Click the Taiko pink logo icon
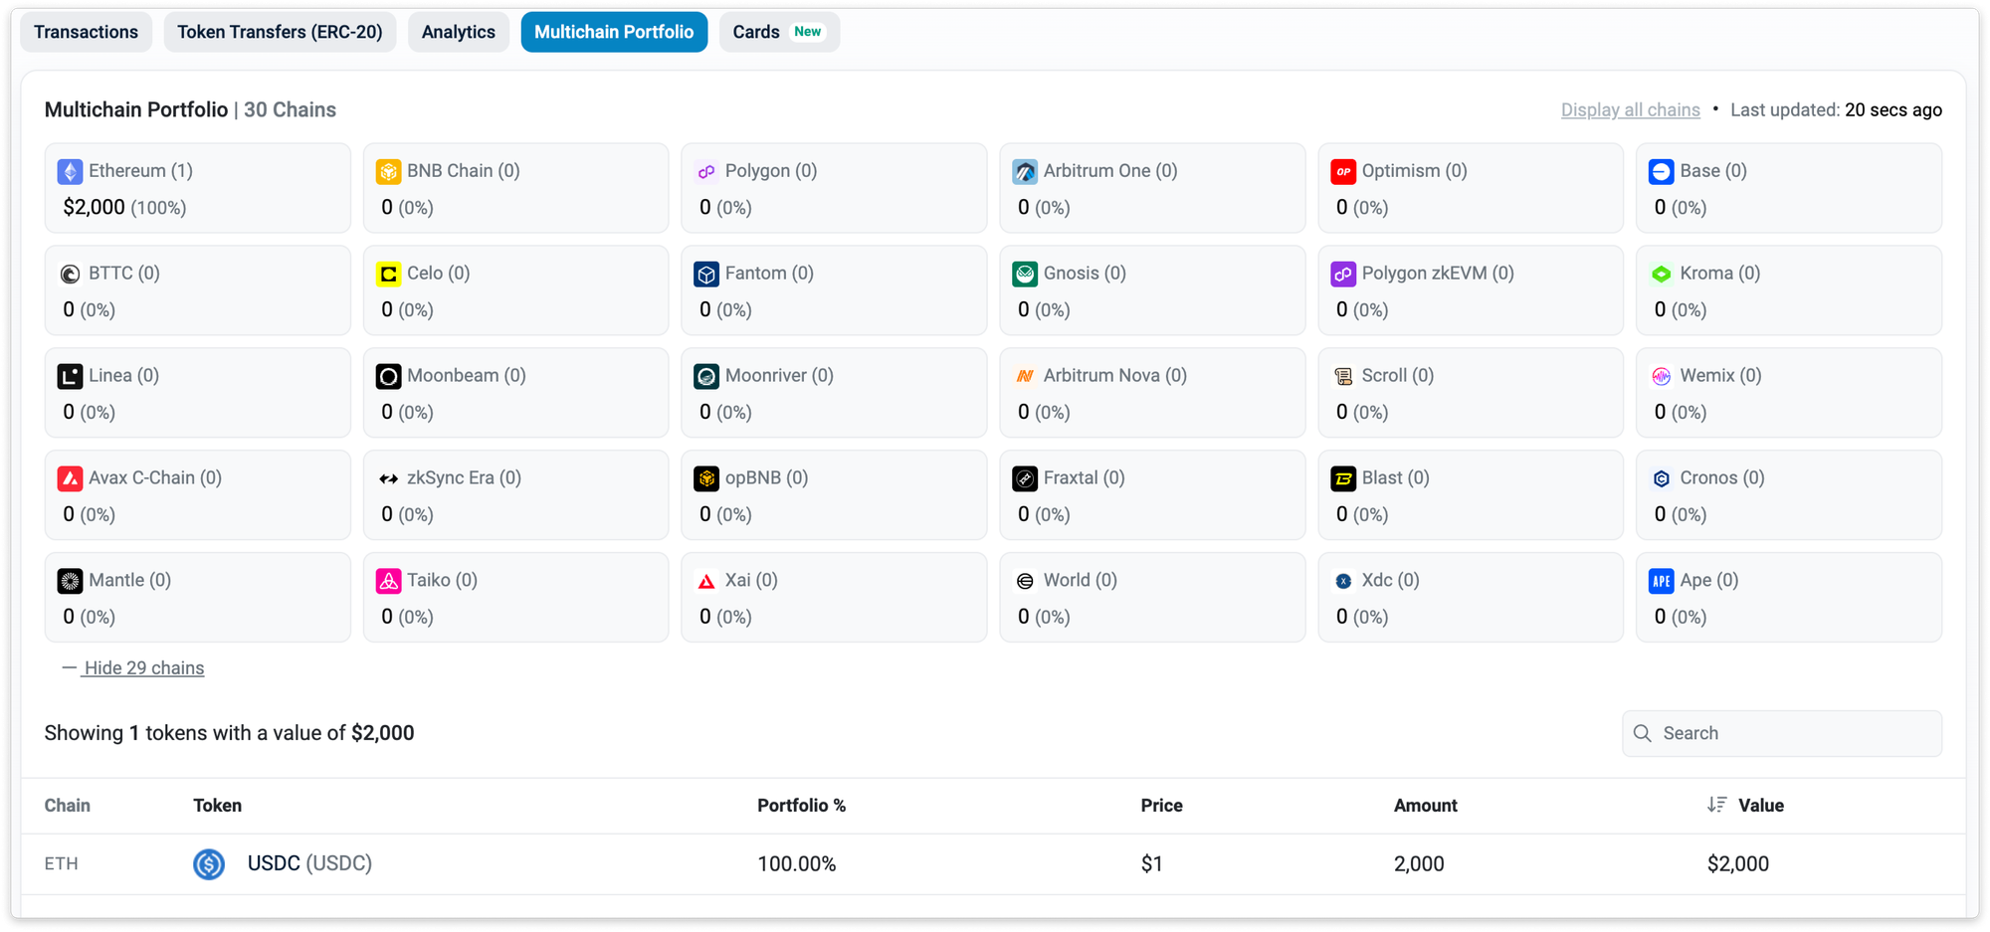The image size is (1990, 932). click(x=388, y=581)
